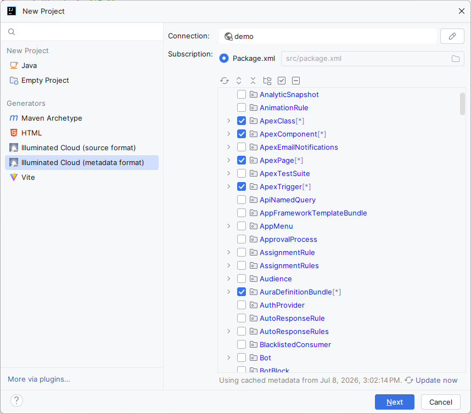Click the expand all tree icon
This screenshot has width=471, height=414.
point(239,81)
